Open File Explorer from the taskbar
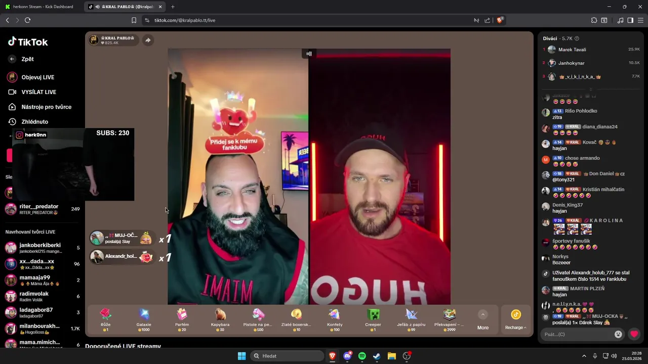This screenshot has width=648, height=364. click(392, 356)
